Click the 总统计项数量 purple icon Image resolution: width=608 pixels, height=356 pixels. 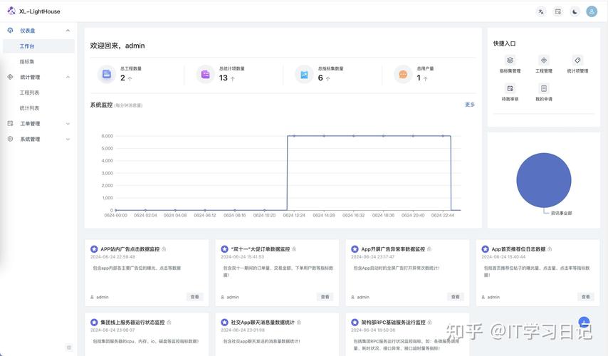pos(206,74)
